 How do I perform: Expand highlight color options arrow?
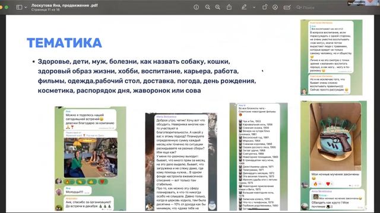pos(254,8)
